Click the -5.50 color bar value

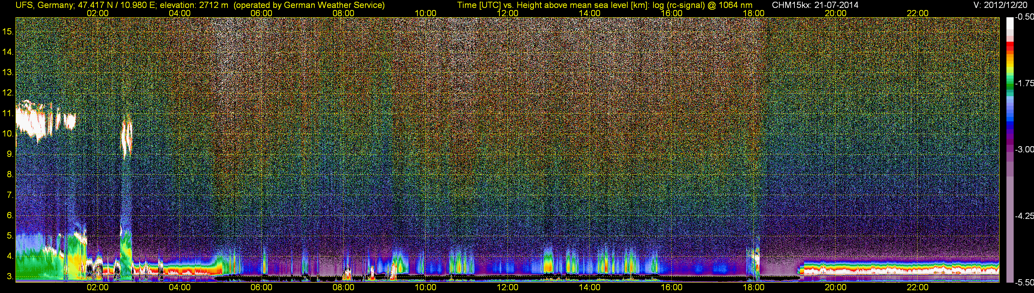[x=1024, y=283]
